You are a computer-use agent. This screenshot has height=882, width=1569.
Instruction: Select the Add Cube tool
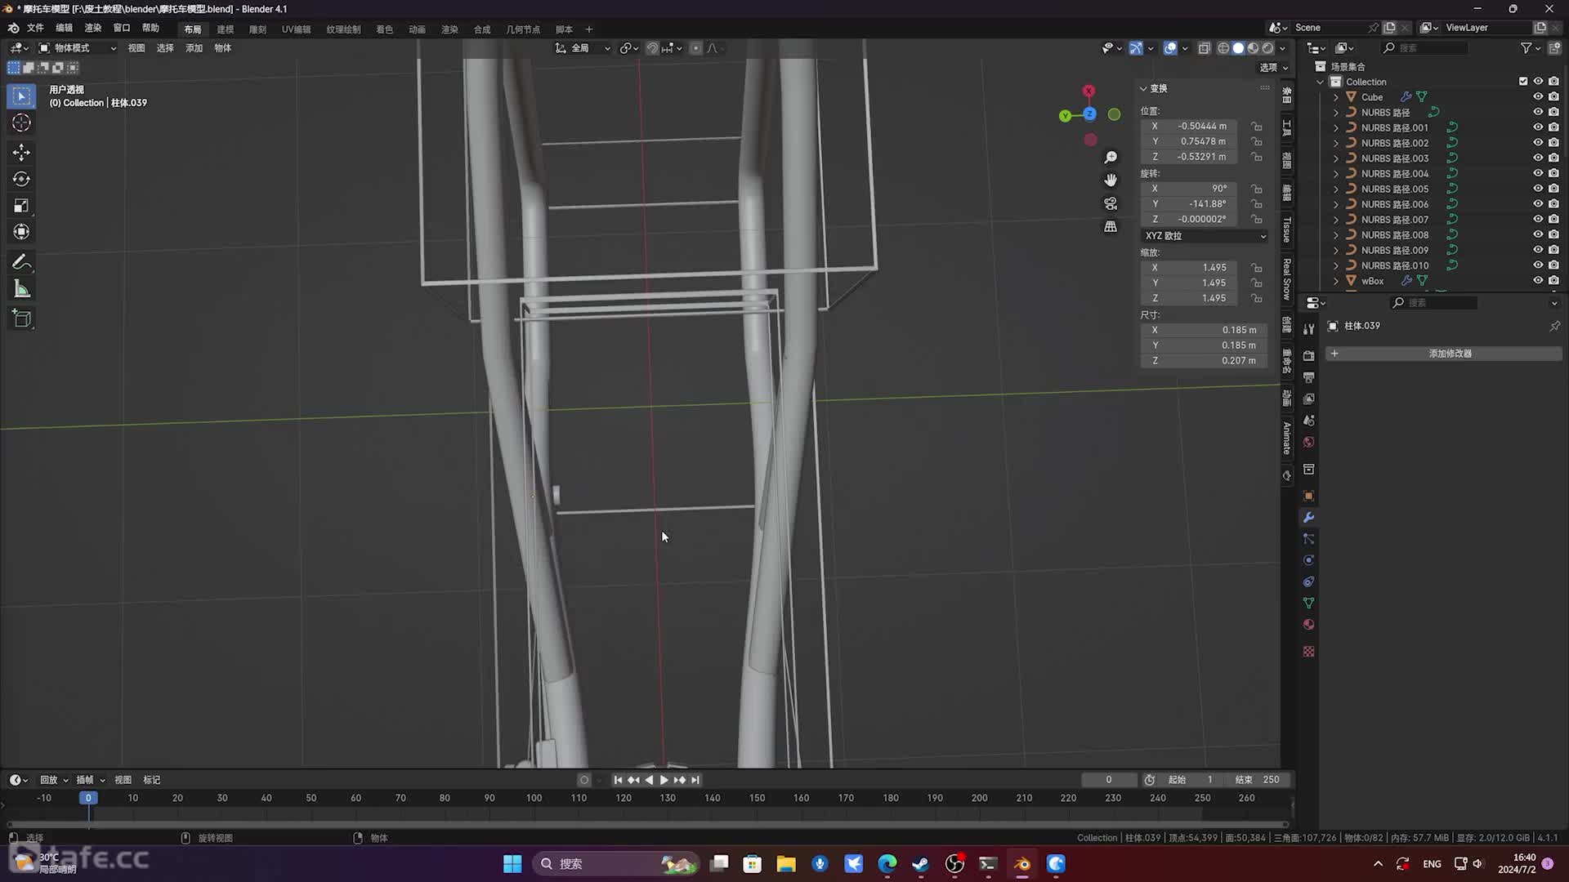pyautogui.click(x=21, y=318)
